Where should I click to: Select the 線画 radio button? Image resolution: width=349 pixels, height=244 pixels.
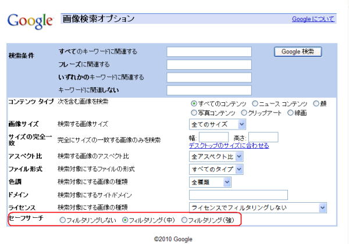pyautogui.click(x=290, y=113)
